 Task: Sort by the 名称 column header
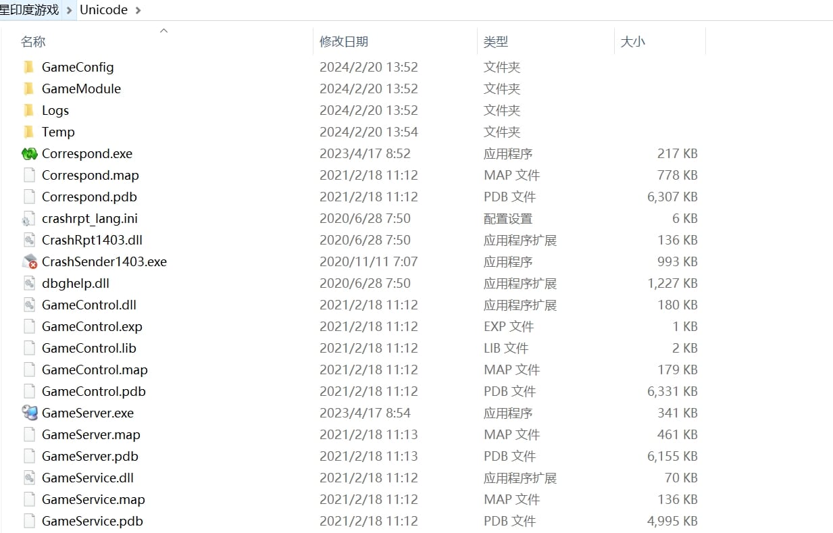point(33,42)
